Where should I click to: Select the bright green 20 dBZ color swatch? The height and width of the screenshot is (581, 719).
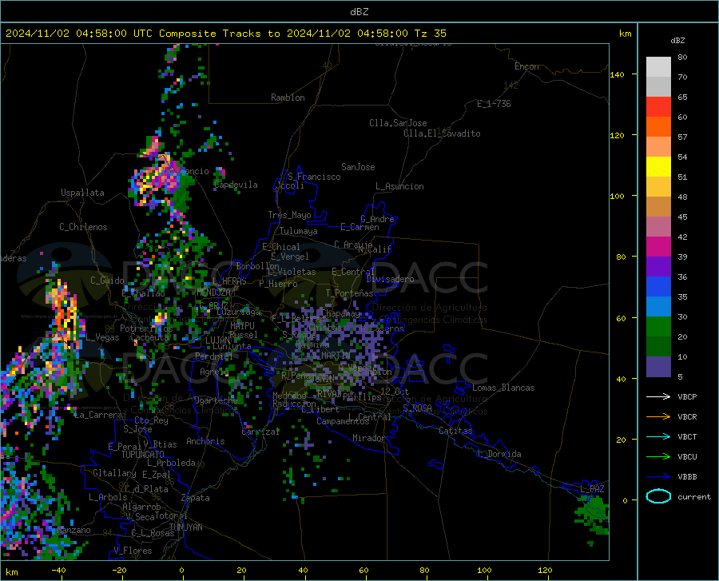(x=658, y=327)
